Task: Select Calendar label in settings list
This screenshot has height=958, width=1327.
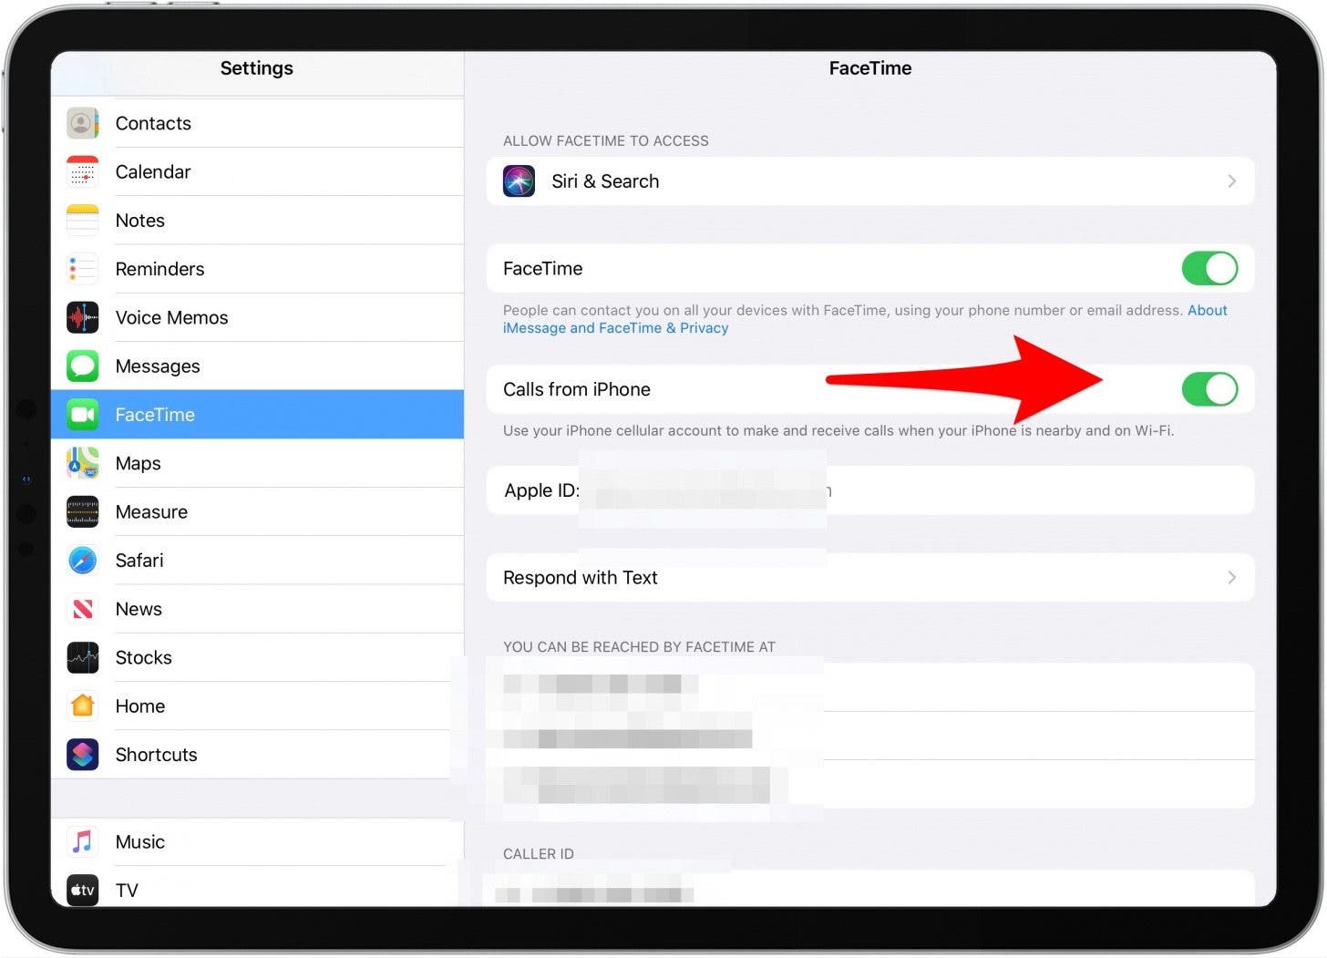Action: pyautogui.click(x=153, y=171)
